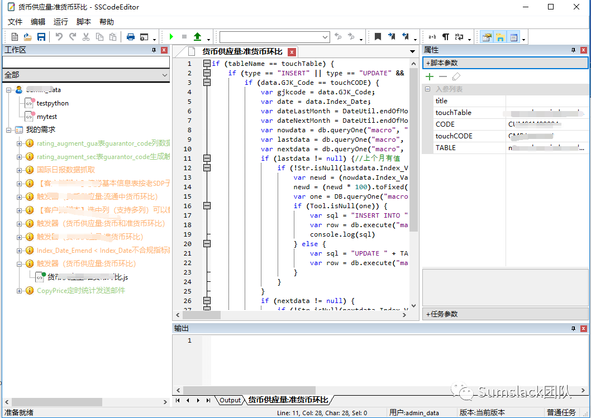Click the green upload arrow icon
The height and width of the screenshot is (418, 591).
pyautogui.click(x=197, y=37)
